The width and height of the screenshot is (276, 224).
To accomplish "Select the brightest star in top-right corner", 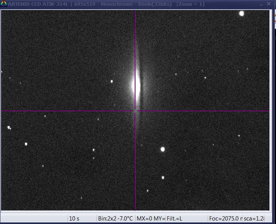I will 242,14.
